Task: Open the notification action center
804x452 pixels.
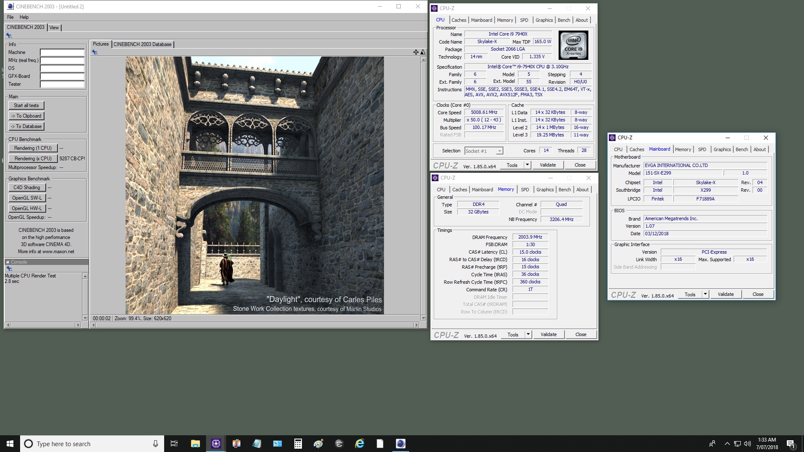Action: click(x=791, y=444)
